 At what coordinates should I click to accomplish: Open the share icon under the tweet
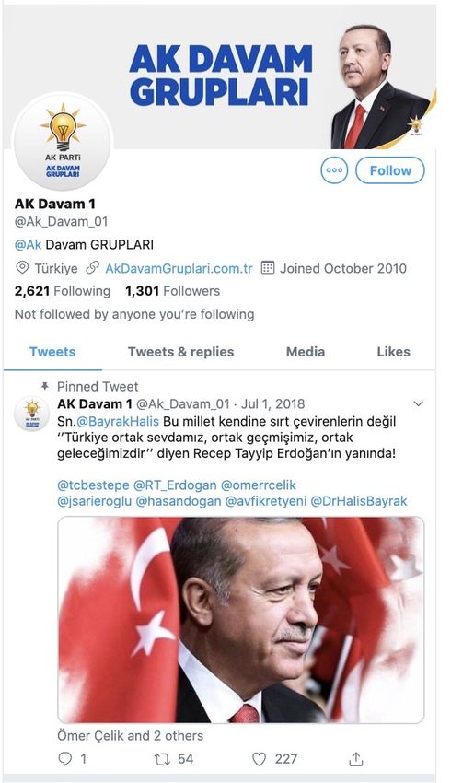[x=355, y=759]
